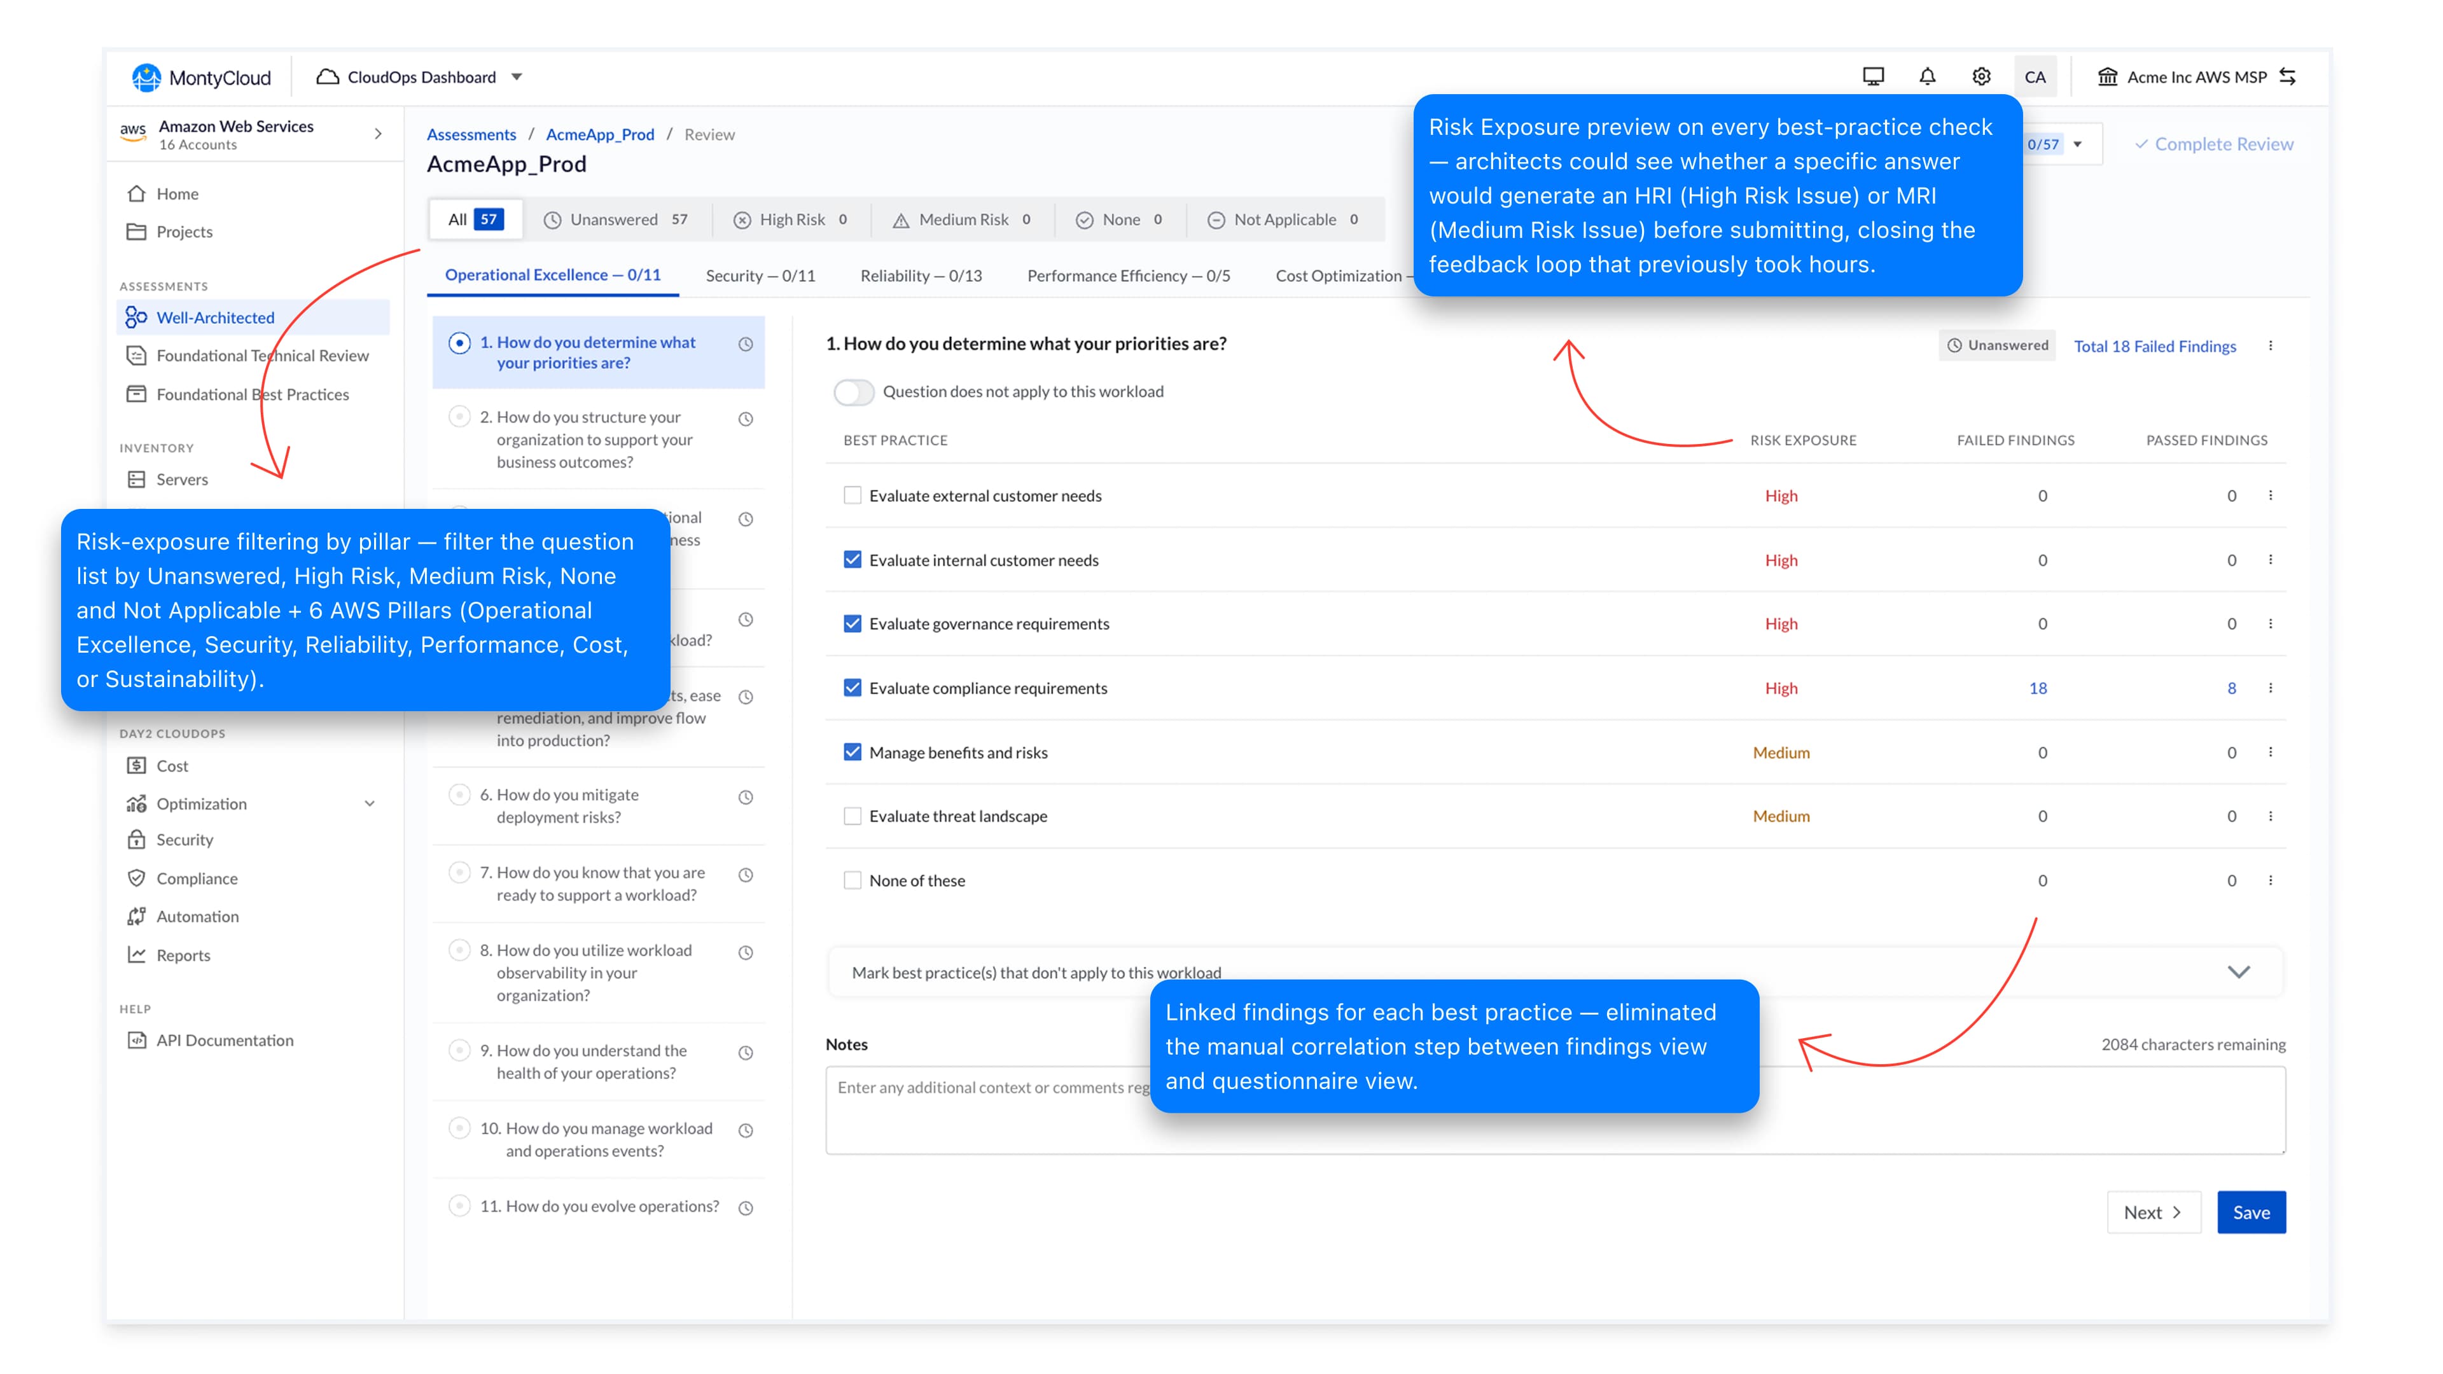Filter by All 57 questions
Image resolution: width=2443 pixels, height=1374 pixels.
point(475,219)
